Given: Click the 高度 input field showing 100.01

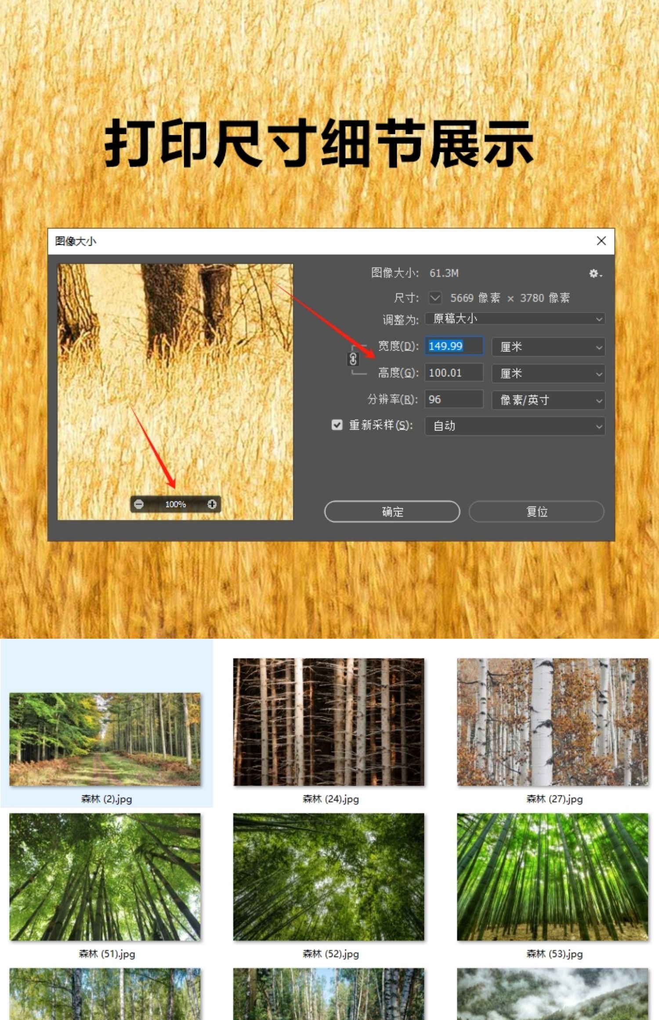Looking at the screenshot, I should click(454, 373).
